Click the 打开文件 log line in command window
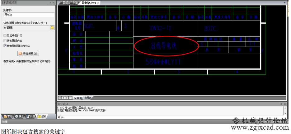 [75, 108]
